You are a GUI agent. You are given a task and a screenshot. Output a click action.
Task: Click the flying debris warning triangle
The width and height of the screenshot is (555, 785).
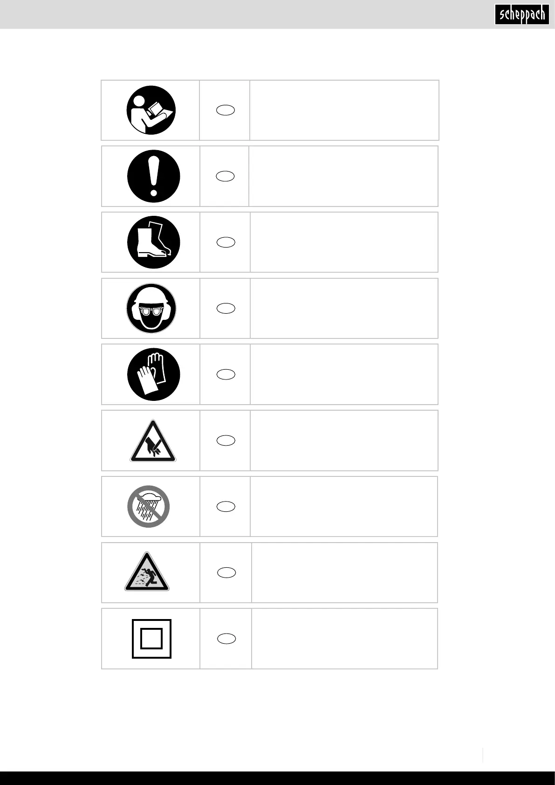click(147, 573)
